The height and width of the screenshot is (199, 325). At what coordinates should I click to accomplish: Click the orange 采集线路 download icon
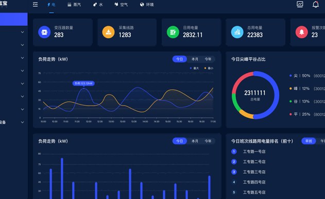click(x=108, y=32)
